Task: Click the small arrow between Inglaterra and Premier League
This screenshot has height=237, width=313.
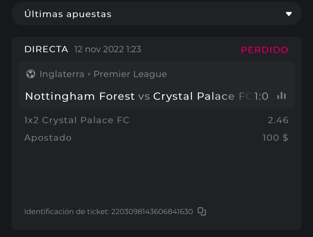Action: [89, 74]
